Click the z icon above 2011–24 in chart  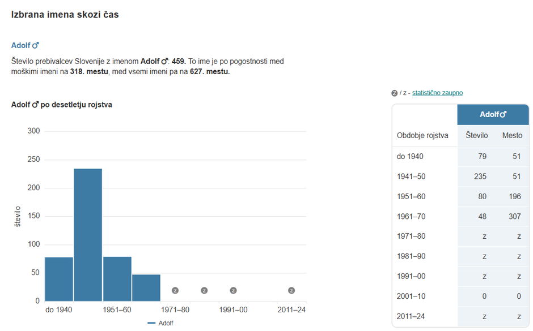(291, 290)
